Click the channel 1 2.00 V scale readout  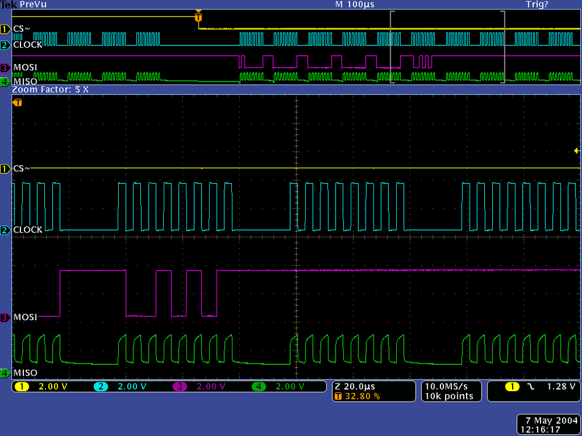53,387
